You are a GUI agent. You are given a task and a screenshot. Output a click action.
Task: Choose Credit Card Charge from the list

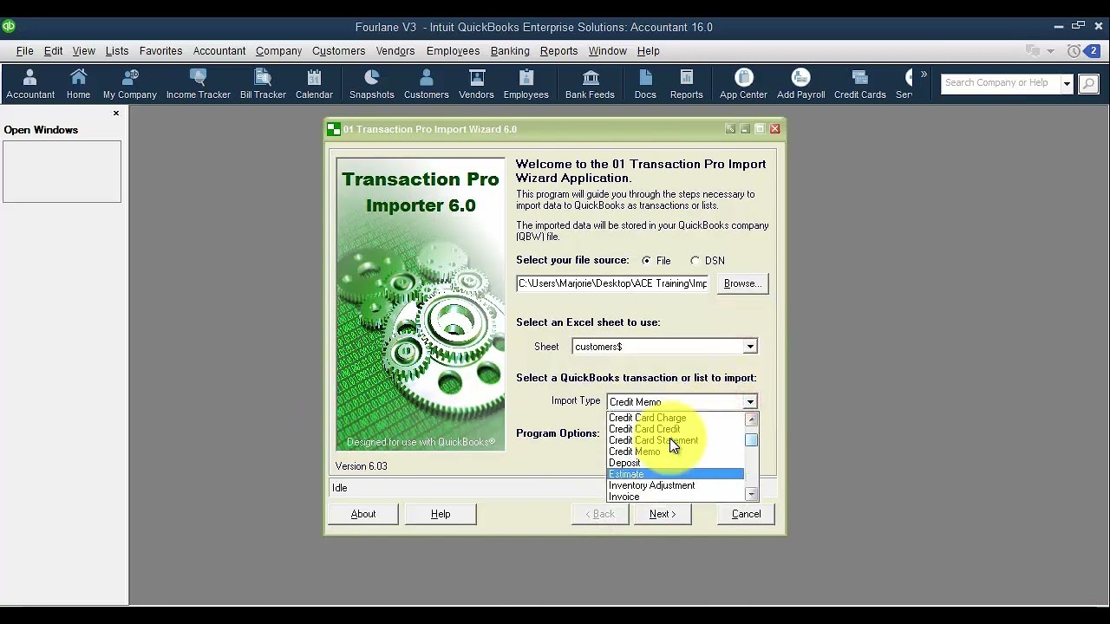tap(647, 418)
